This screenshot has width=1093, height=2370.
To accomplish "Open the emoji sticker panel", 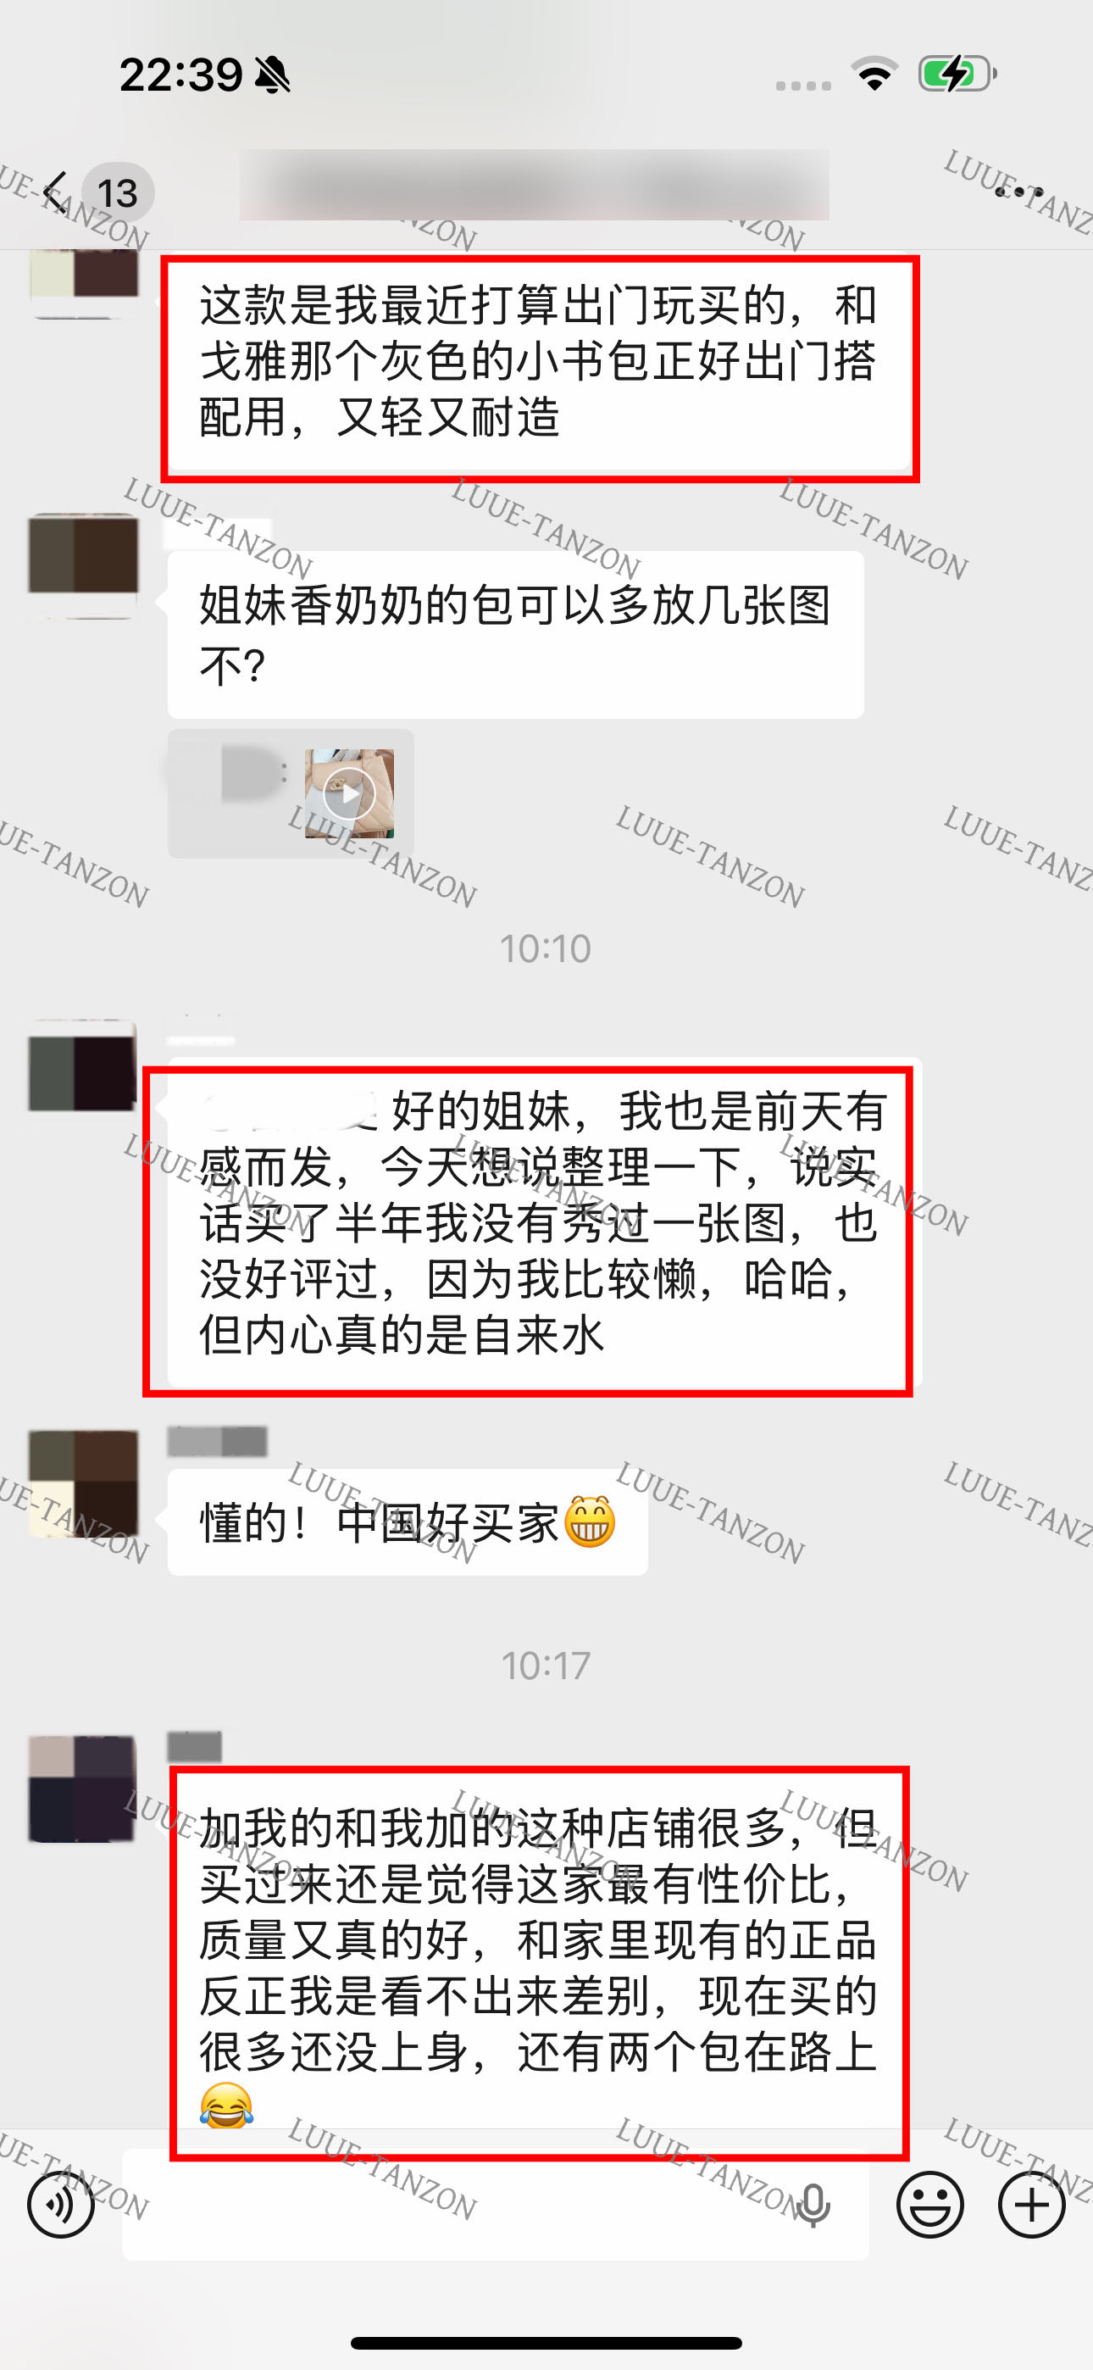I will click(x=930, y=2205).
